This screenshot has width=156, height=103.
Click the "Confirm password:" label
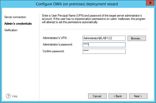click(x=53, y=51)
